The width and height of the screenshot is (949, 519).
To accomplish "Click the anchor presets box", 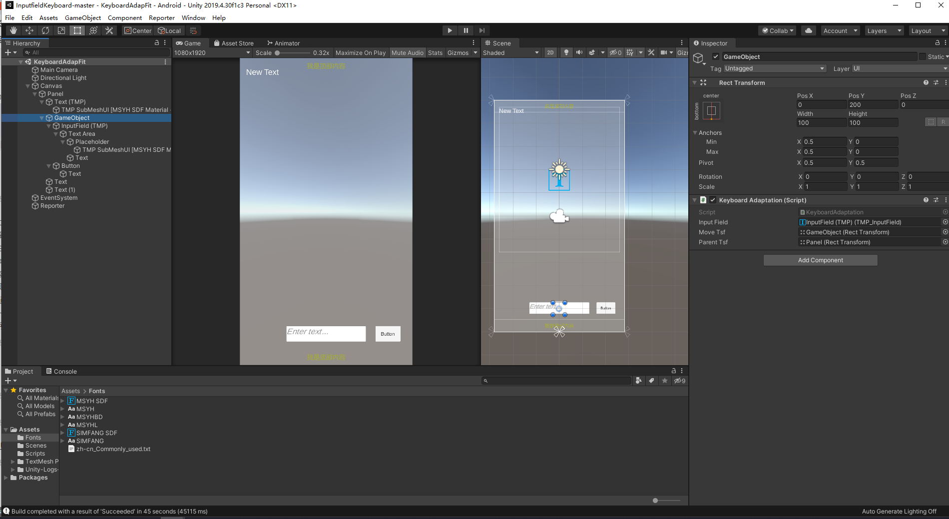I will pos(711,110).
